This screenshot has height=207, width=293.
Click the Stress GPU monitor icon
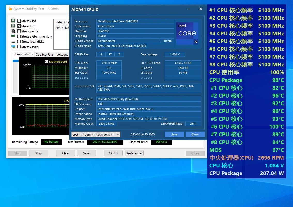point(13,47)
